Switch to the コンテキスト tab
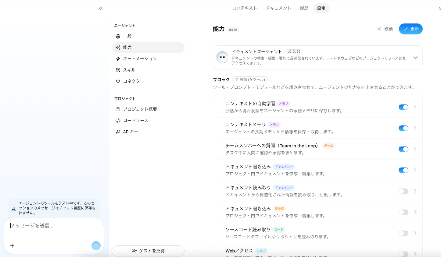441x257 pixels. 245,8
